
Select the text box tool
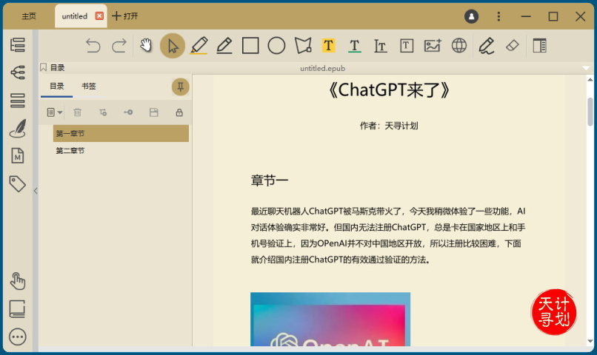(x=407, y=46)
